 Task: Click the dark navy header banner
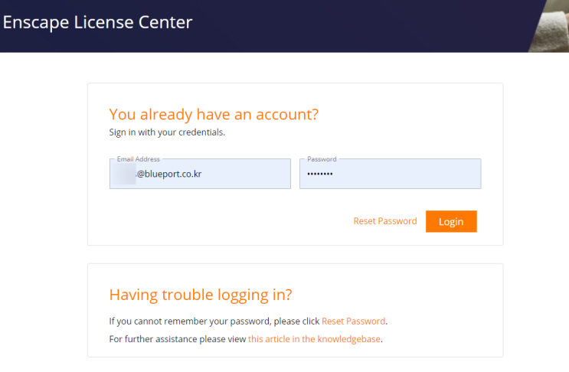point(345,25)
